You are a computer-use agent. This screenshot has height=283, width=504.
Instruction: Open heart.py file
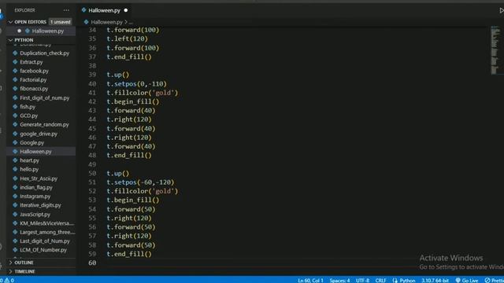(x=29, y=160)
